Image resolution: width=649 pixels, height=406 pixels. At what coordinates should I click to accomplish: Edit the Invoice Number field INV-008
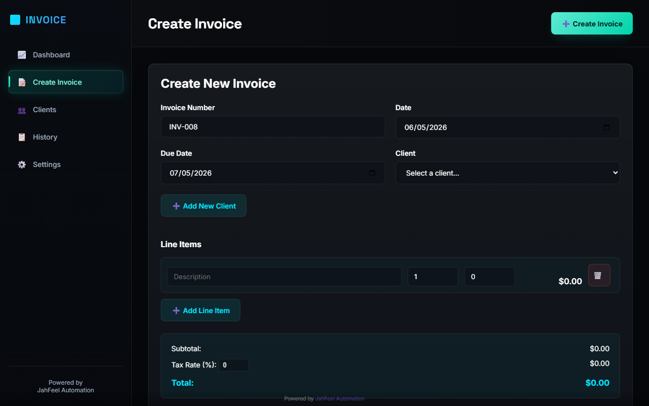point(273,126)
